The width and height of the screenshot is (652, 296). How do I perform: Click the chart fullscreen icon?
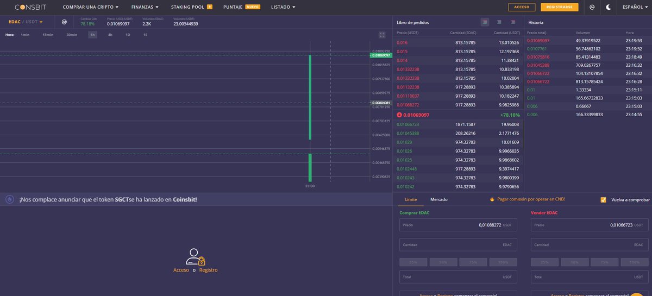point(382,35)
